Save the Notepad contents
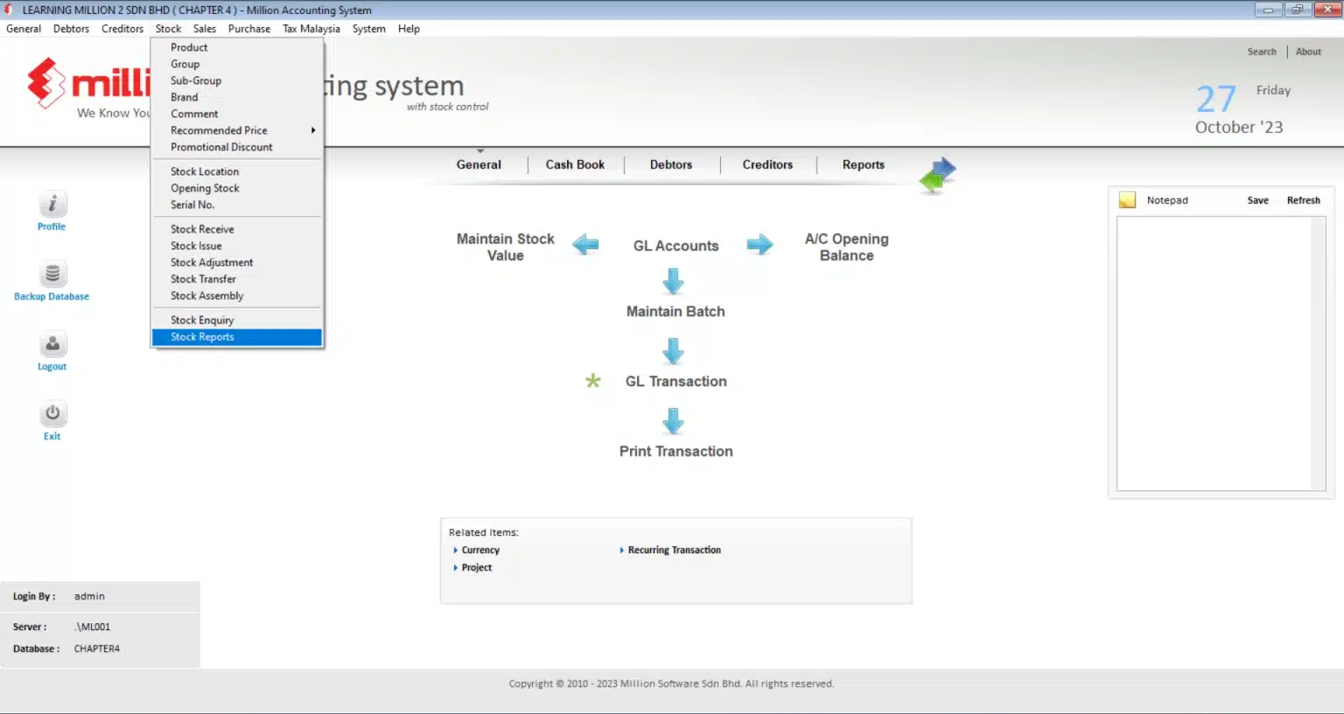This screenshot has height=714, width=1344. click(x=1257, y=199)
